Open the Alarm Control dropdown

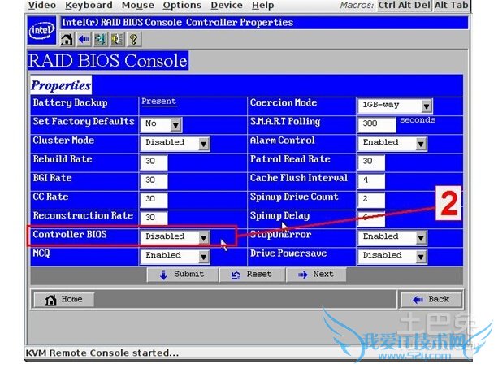[x=392, y=143]
